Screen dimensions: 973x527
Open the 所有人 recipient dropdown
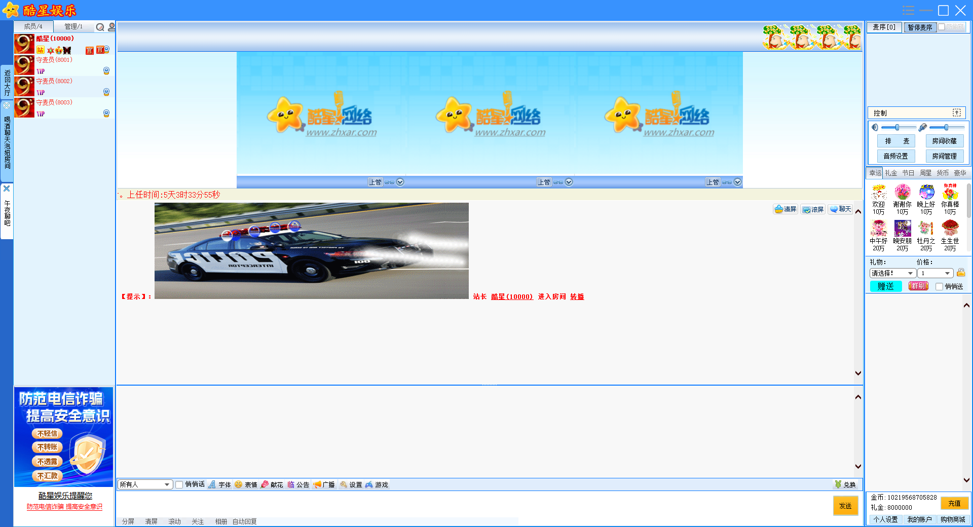(x=145, y=484)
